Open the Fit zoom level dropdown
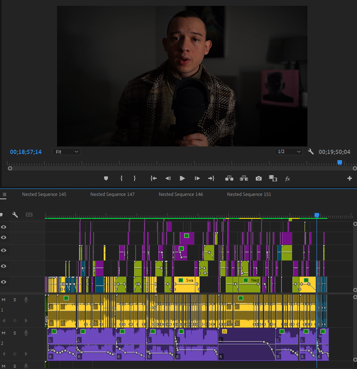This screenshot has height=369, width=357. click(67, 152)
